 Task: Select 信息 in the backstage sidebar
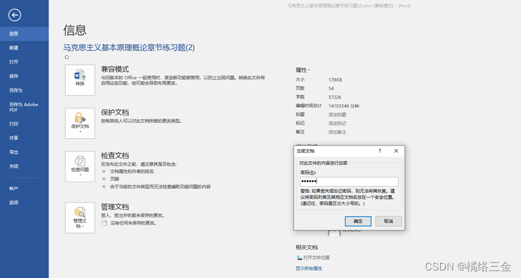coord(24,34)
